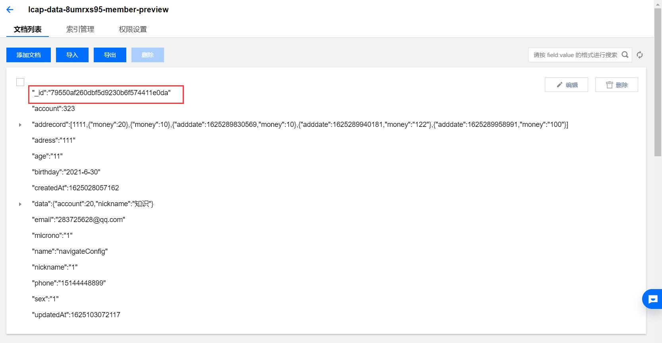Select the "microno":"1" line
This screenshot has width=662, height=343.
coord(52,236)
